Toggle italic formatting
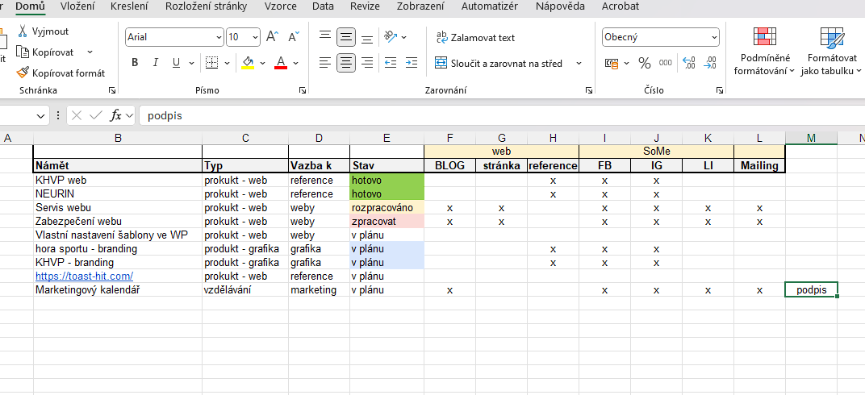 click(156, 63)
